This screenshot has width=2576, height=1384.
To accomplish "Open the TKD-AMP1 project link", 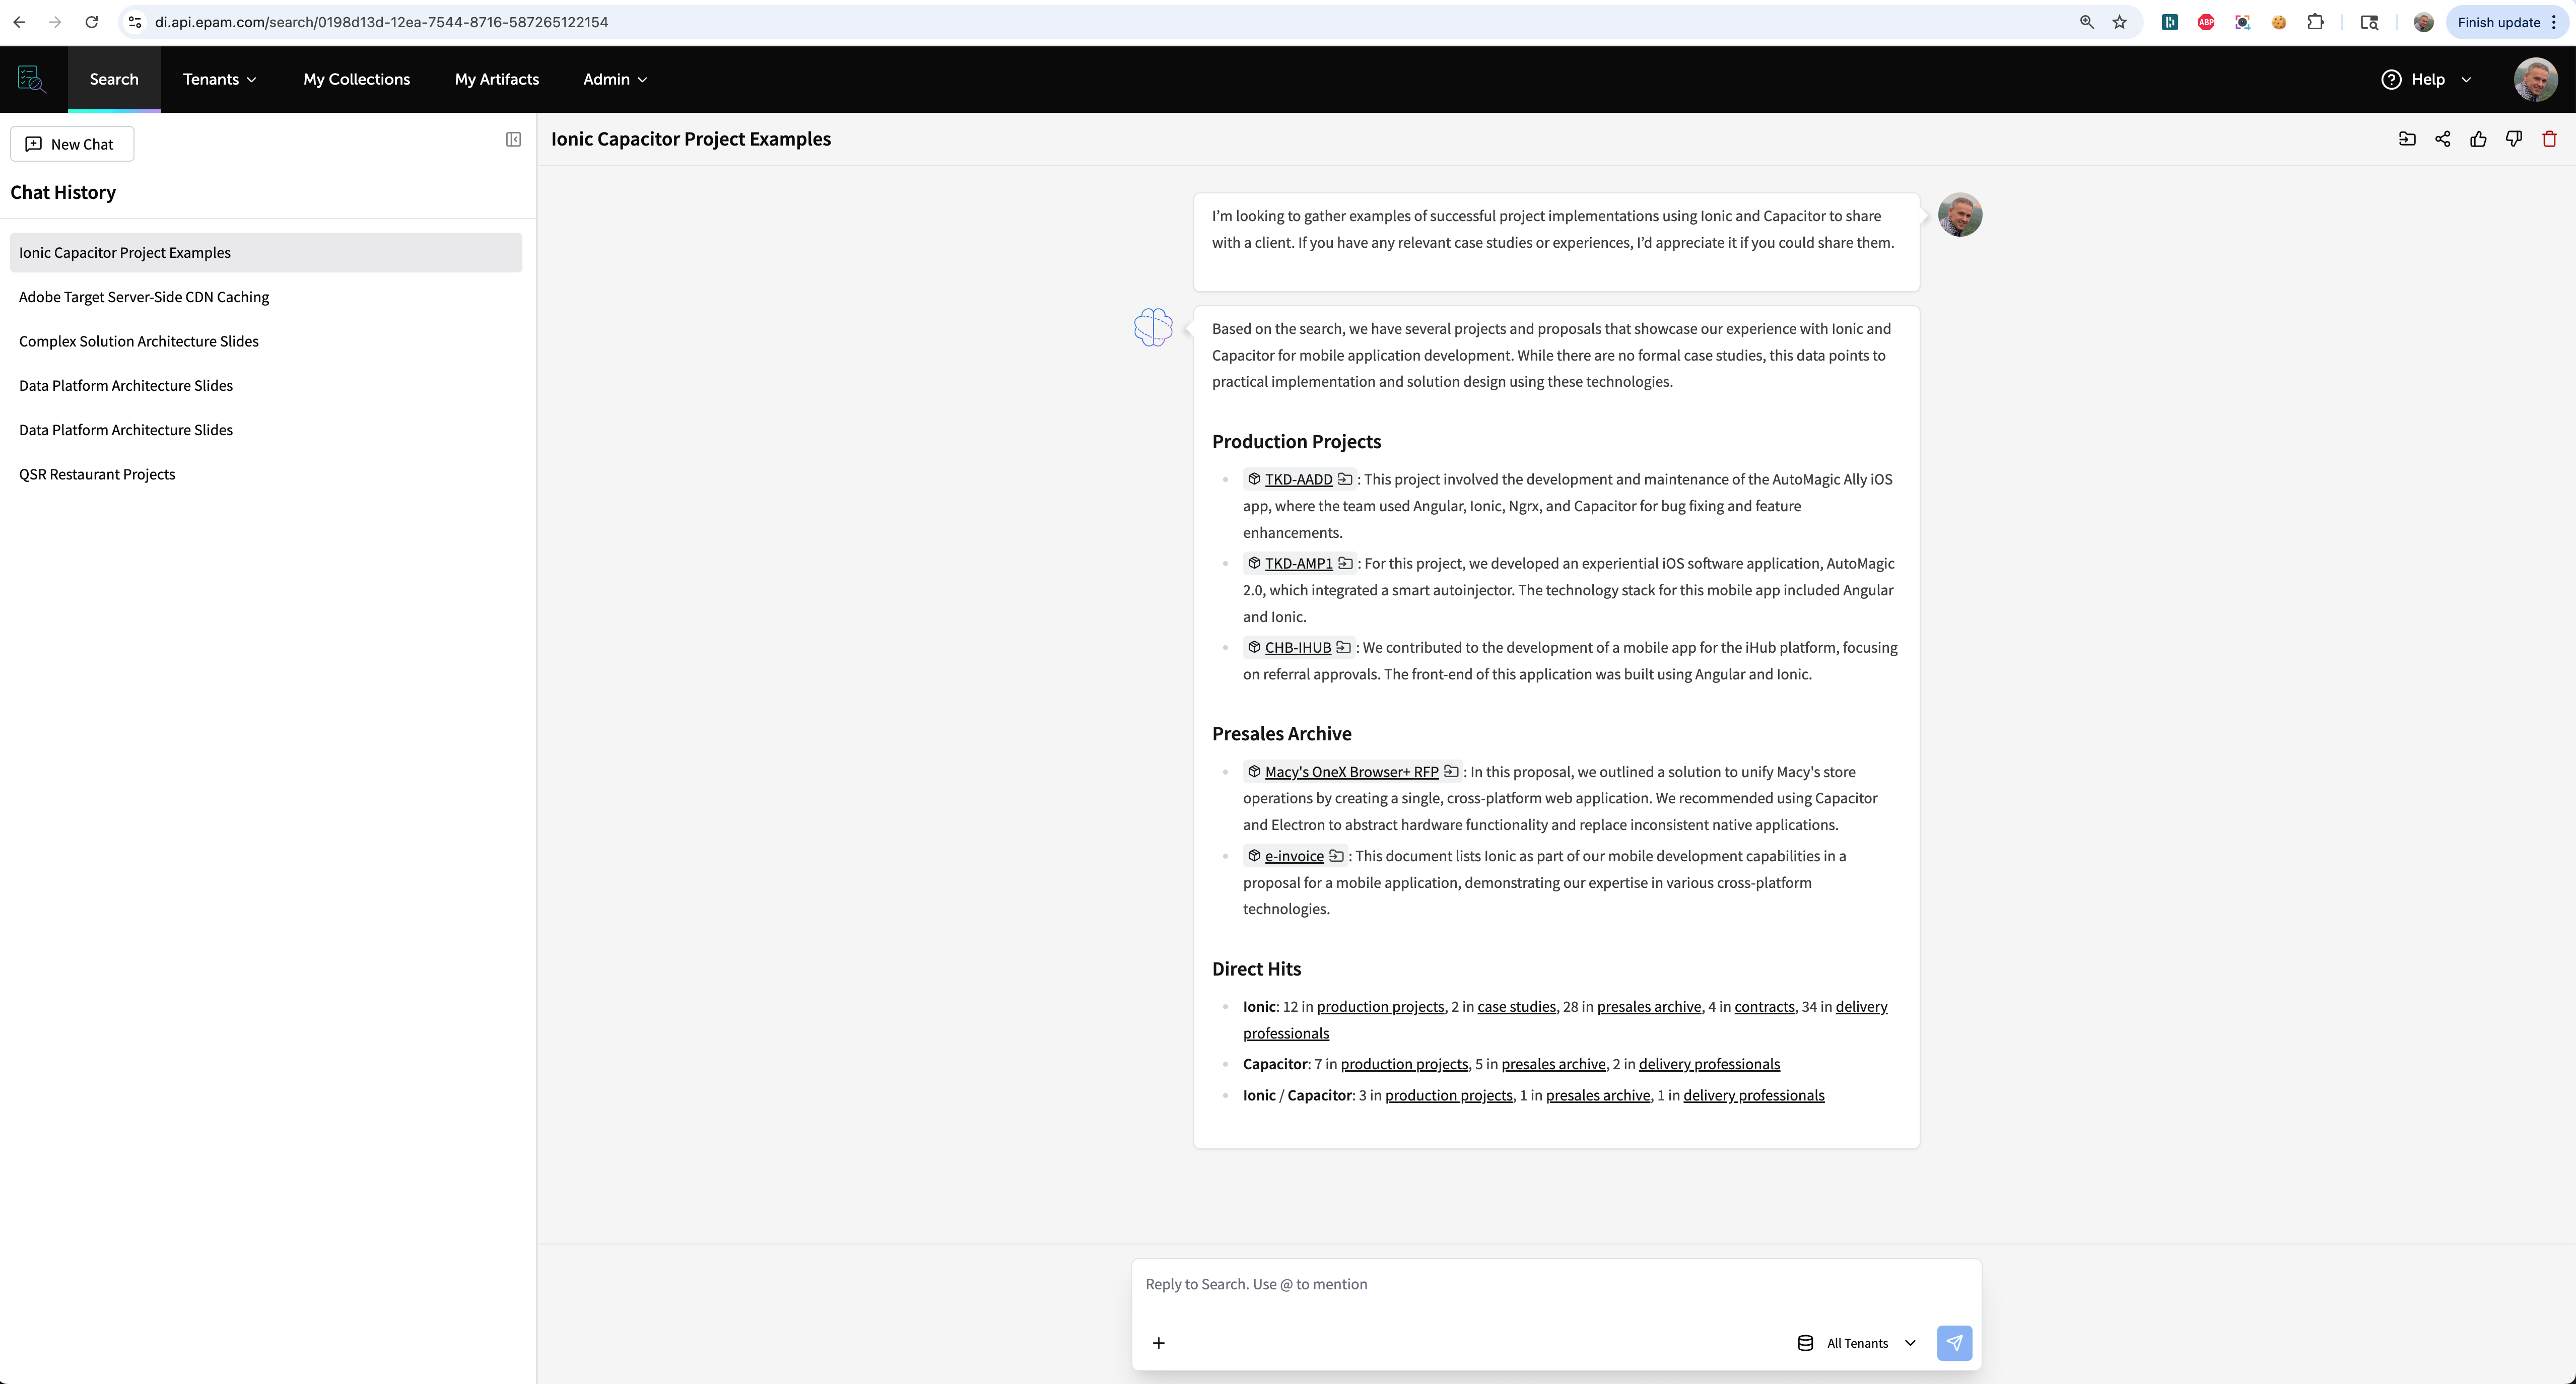I will [x=1298, y=563].
